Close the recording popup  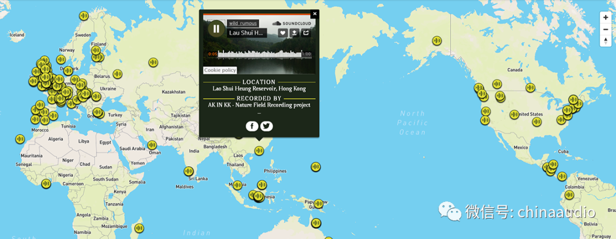click(314, 14)
